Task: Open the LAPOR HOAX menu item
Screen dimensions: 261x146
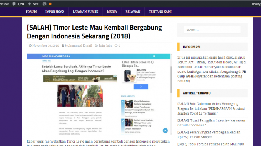Action: (55, 11)
